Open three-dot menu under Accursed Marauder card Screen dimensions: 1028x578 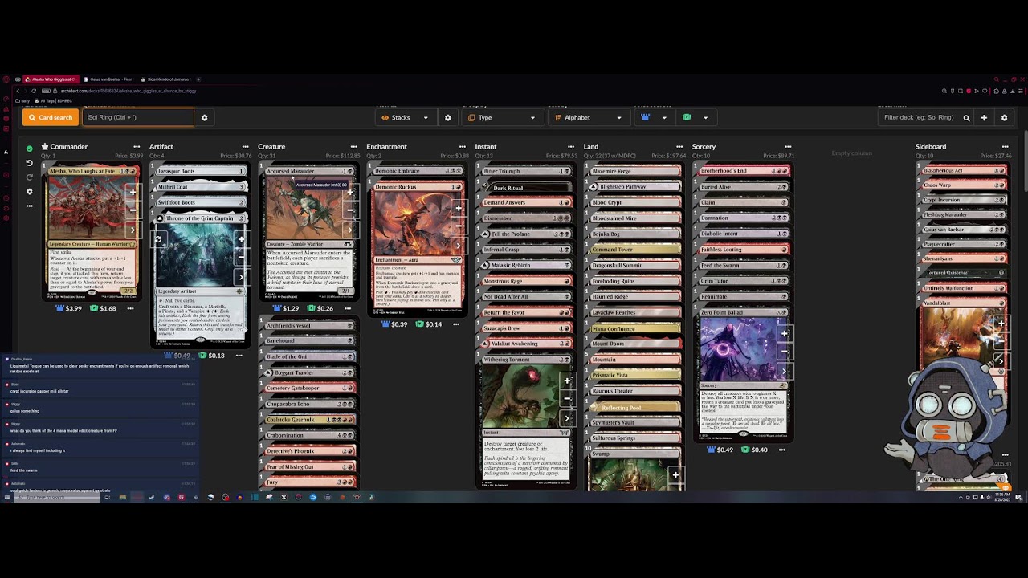pos(348,308)
